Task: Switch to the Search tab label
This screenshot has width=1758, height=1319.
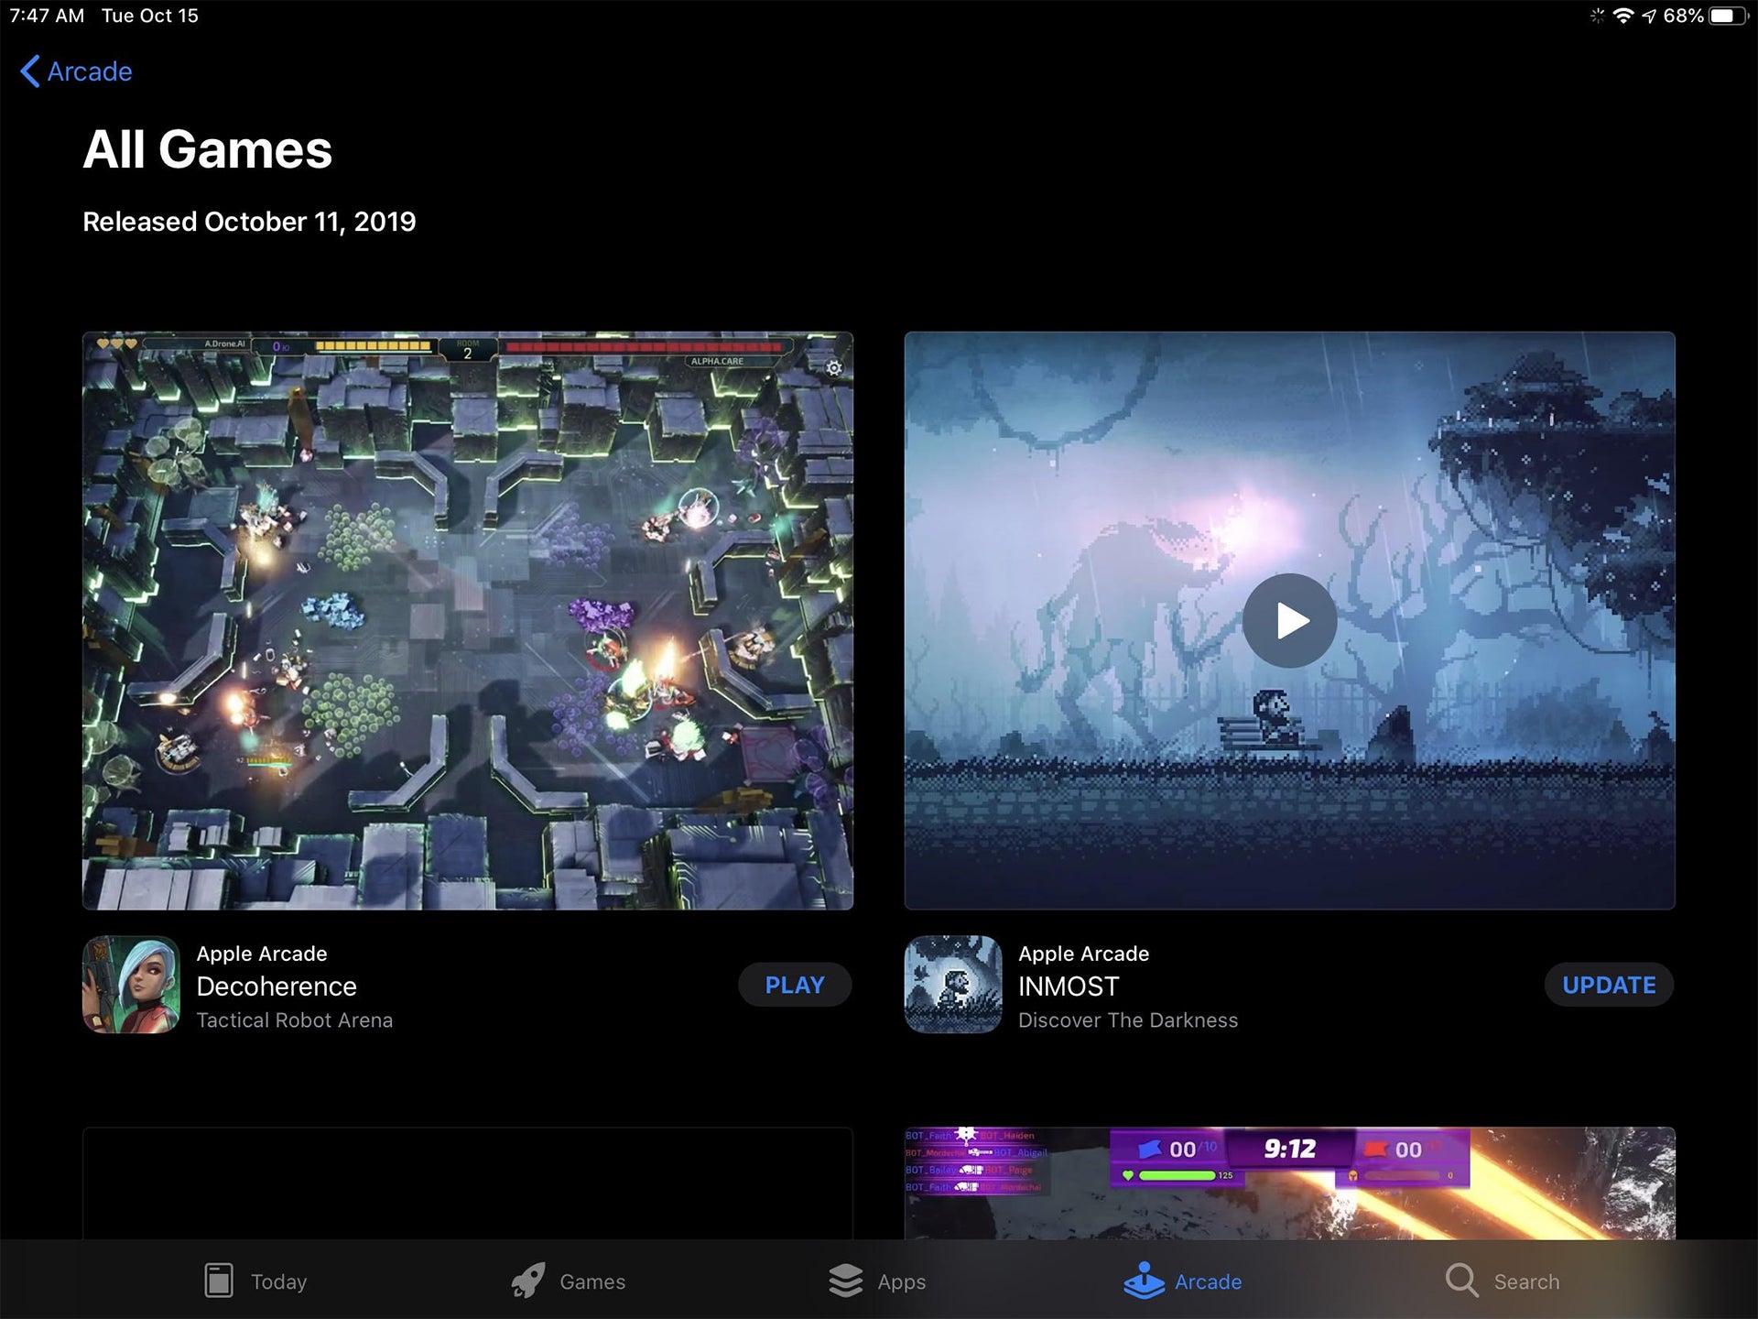Action: coord(1526,1281)
